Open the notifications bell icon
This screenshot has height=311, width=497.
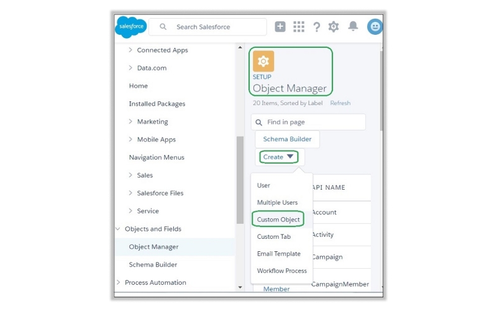coord(353,26)
